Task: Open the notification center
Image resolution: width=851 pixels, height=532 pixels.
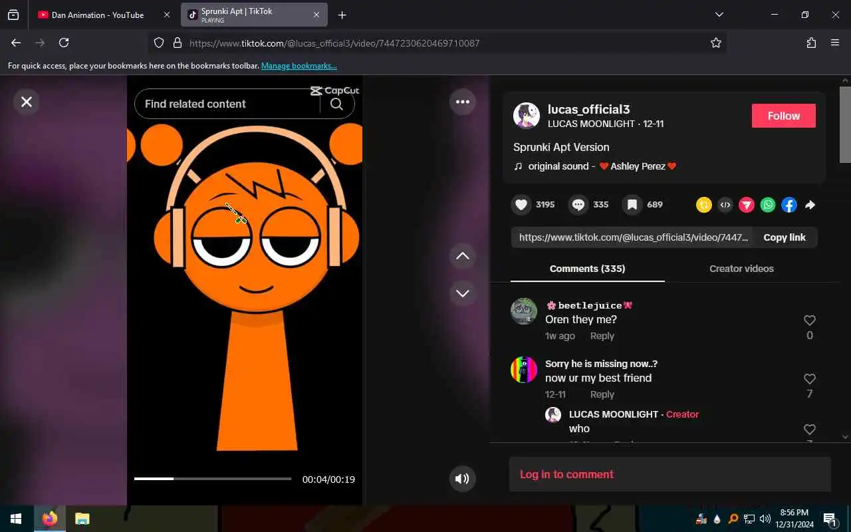Action: [x=830, y=519]
